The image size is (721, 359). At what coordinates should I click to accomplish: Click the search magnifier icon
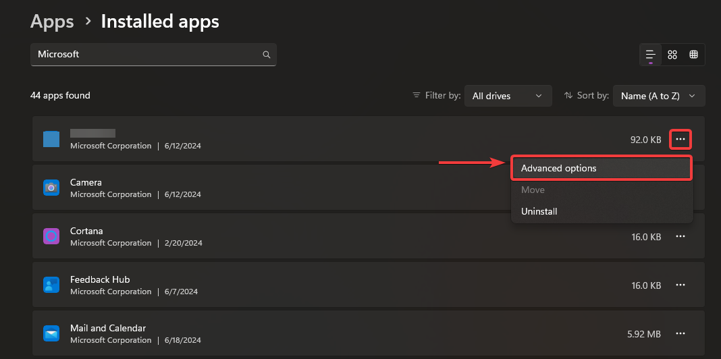tap(267, 55)
